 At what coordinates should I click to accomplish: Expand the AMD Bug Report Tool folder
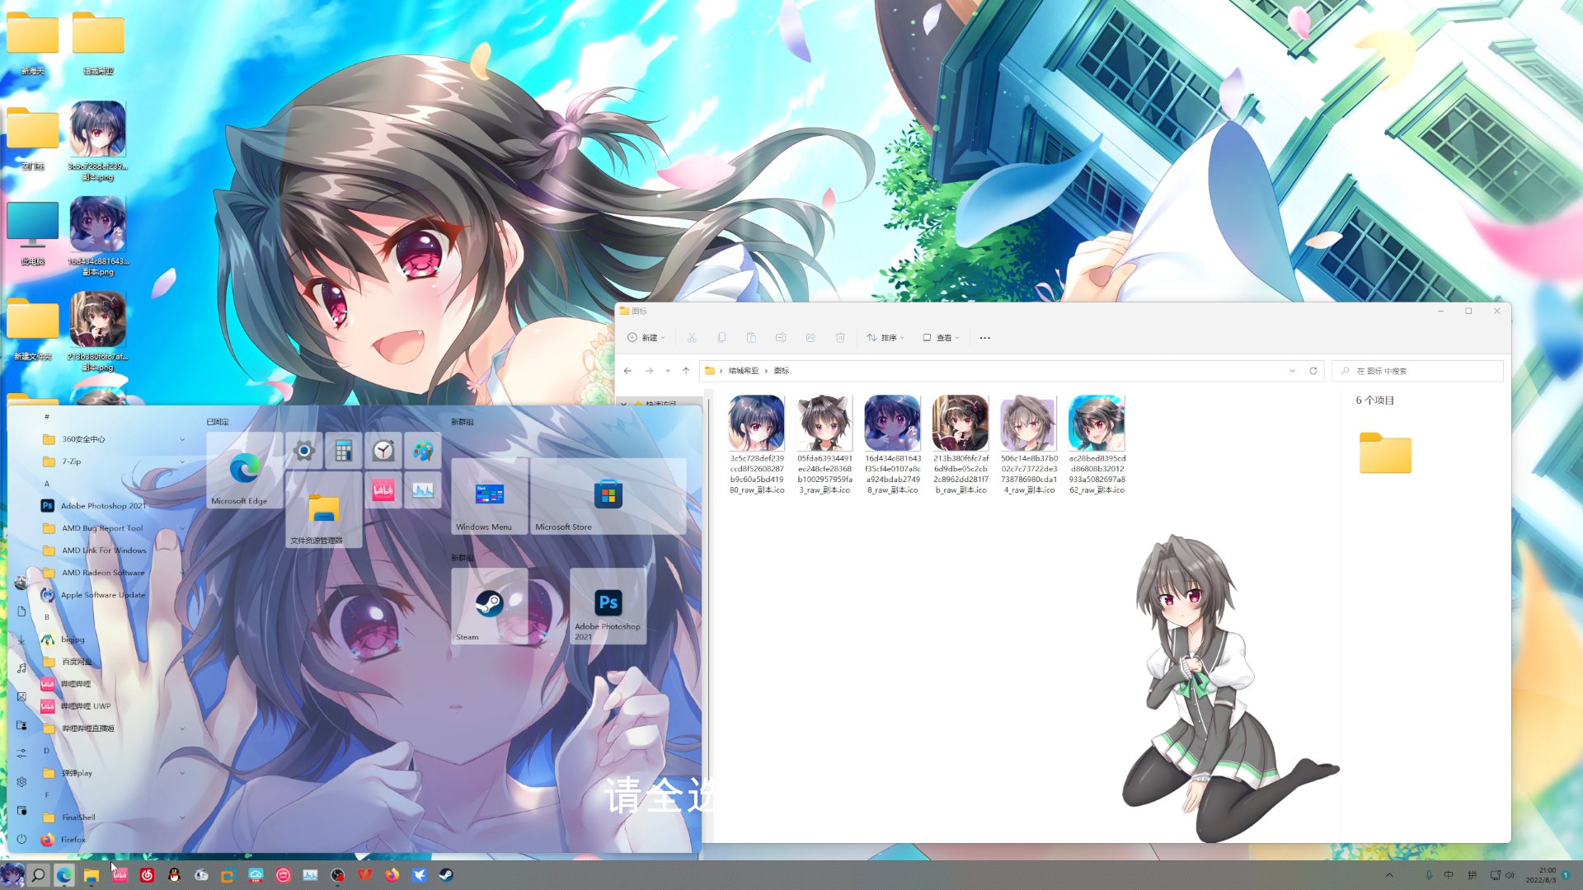182,528
